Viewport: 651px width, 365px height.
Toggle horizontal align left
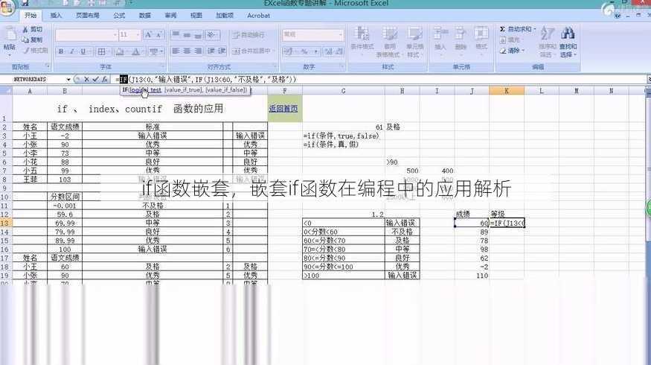pos(176,51)
